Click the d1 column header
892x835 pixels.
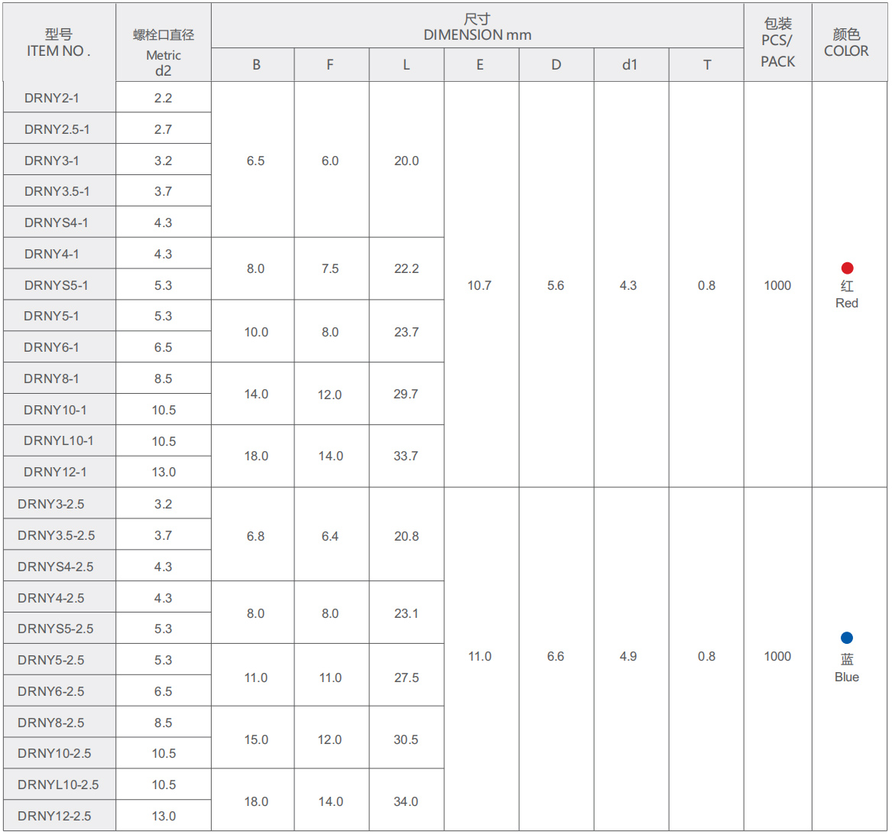(630, 65)
